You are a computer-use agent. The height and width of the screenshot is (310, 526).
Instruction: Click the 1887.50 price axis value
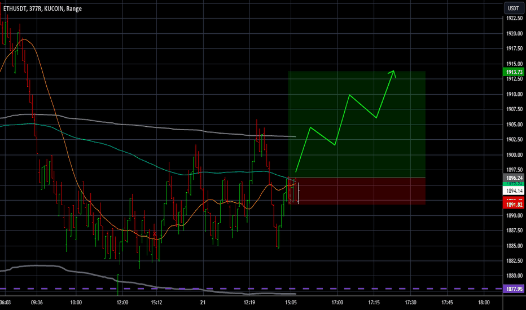coord(514,231)
